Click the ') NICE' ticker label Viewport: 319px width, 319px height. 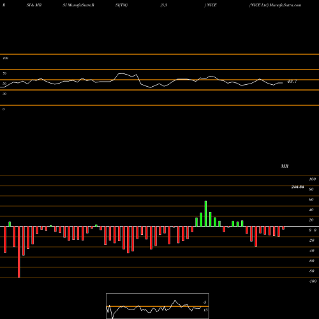[x=211, y=5]
